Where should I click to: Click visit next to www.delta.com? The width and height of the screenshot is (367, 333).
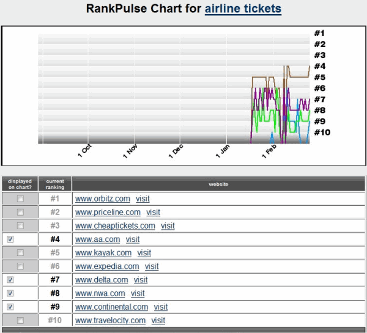(x=141, y=280)
